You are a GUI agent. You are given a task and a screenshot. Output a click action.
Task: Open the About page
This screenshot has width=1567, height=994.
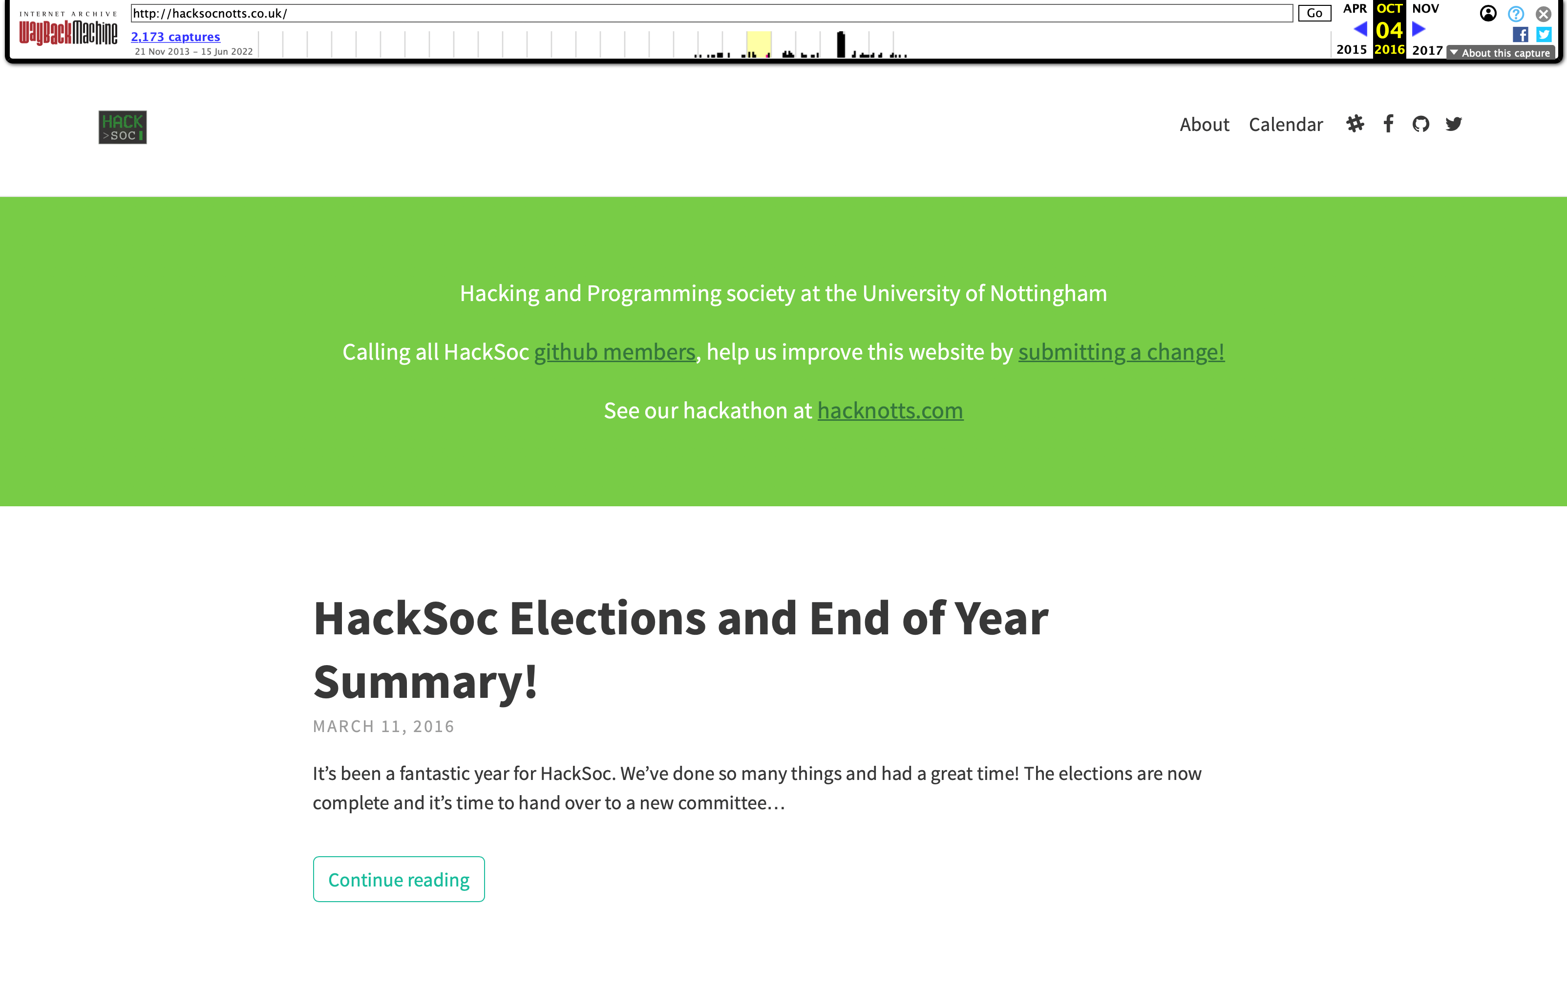(x=1204, y=123)
